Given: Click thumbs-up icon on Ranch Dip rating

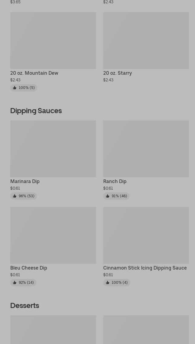Looking at the screenshot, I should [x=107, y=196].
